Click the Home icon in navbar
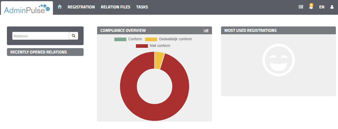338x129 pixels. [60, 7]
